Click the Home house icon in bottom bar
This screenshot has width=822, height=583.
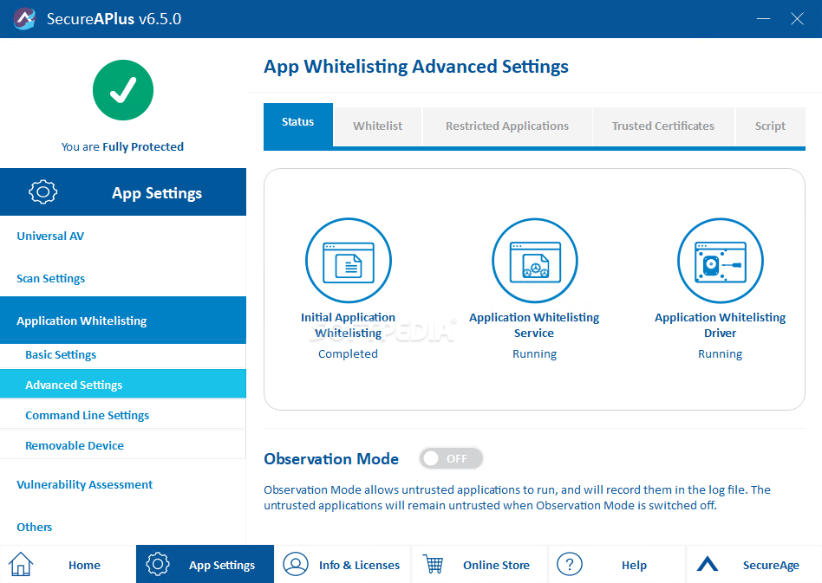(21, 564)
